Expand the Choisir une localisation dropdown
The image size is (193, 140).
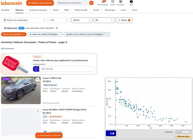pyautogui.click(x=24, y=20)
